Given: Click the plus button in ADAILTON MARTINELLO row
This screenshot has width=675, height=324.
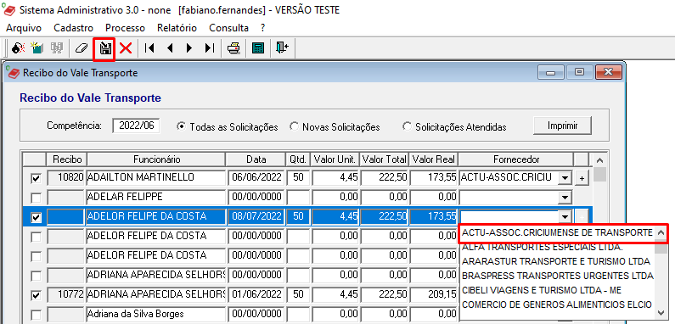Looking at the screenshot, I should (x=582, y=178).
